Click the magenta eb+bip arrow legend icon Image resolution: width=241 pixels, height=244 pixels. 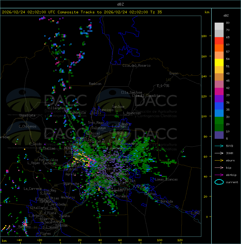pyautogui.click(x=219, y=175)
